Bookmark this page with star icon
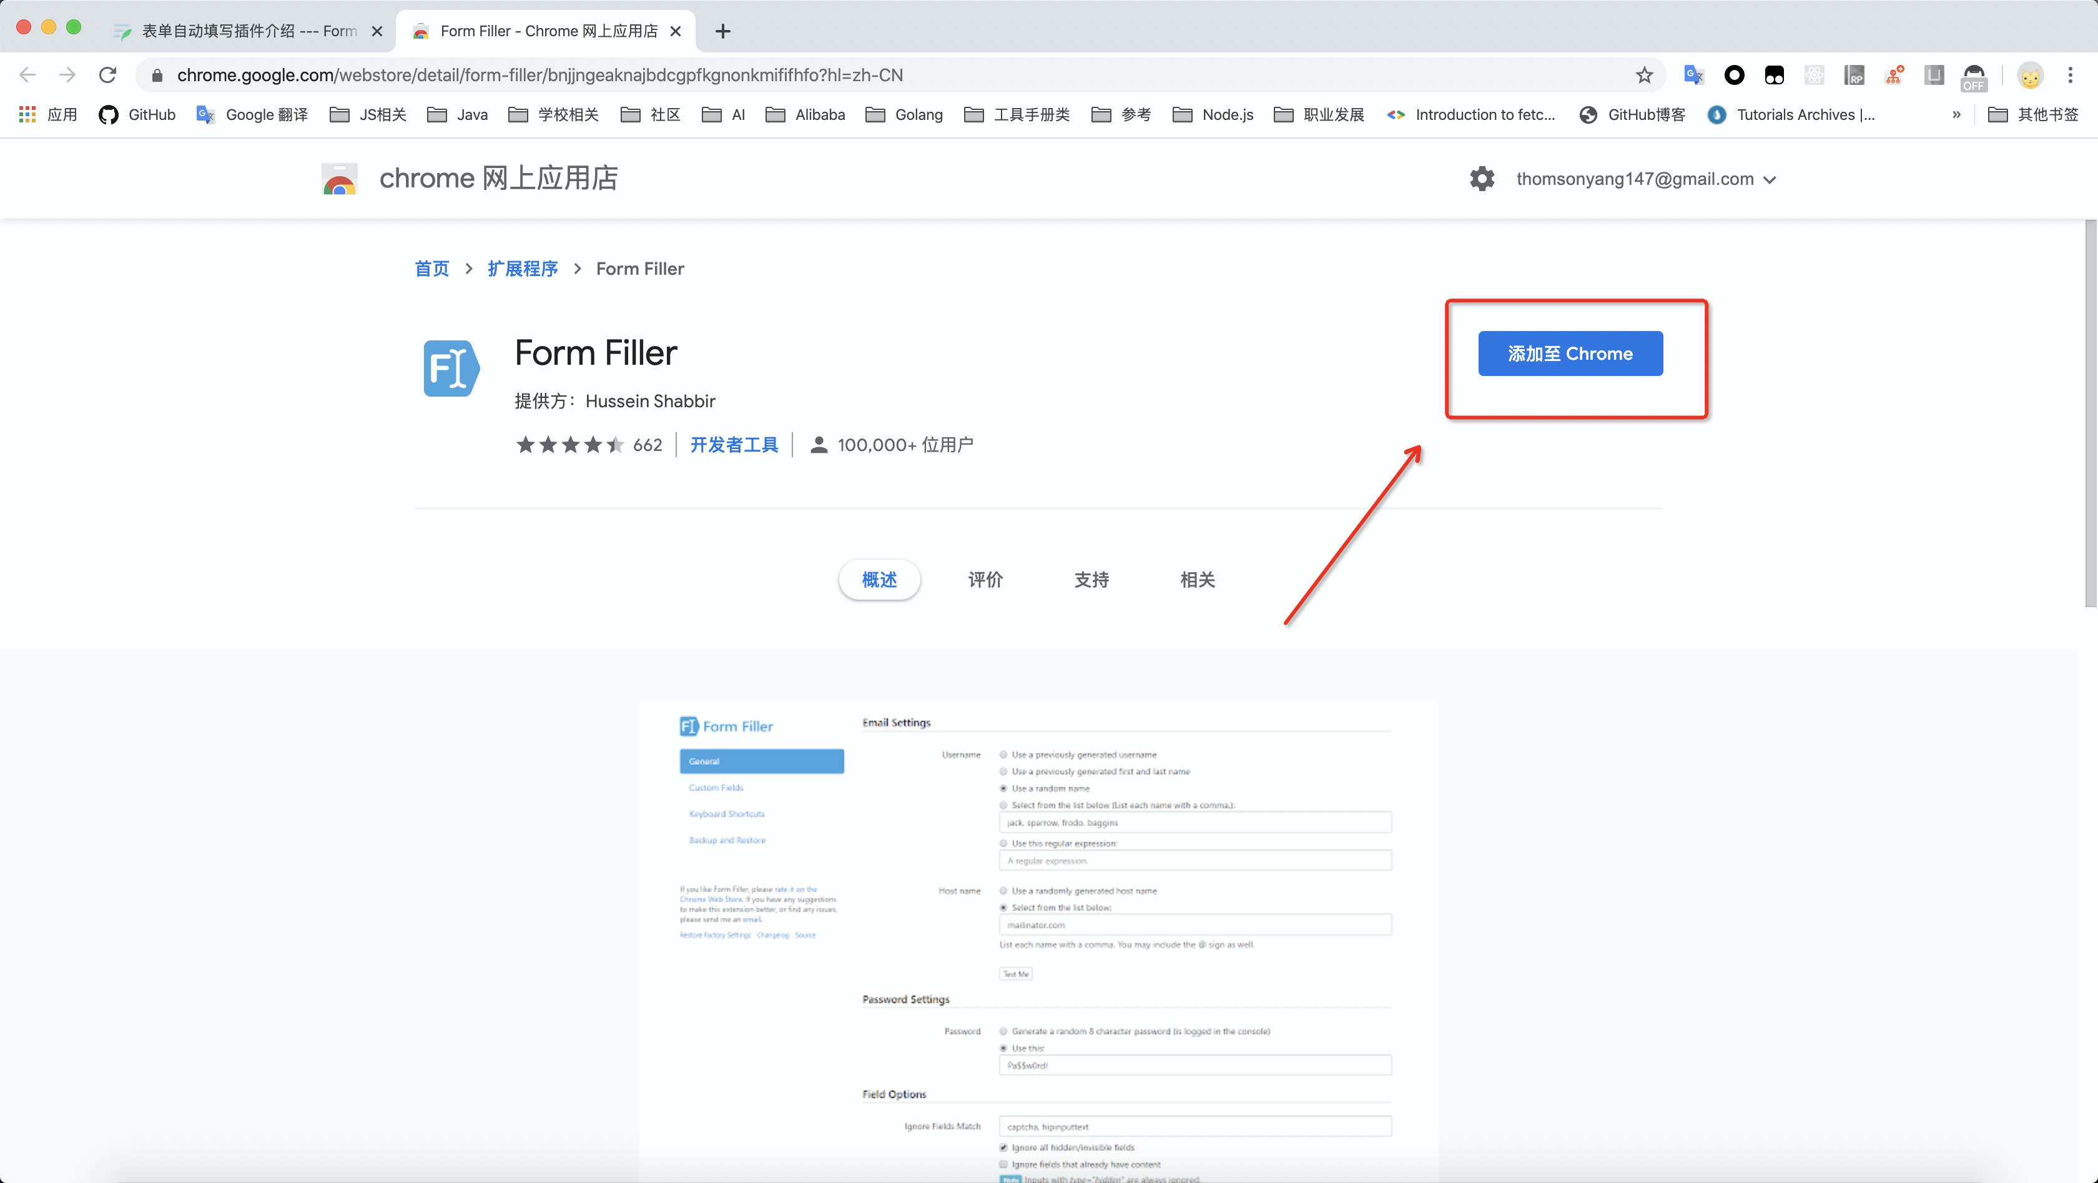 point(1644,75)
